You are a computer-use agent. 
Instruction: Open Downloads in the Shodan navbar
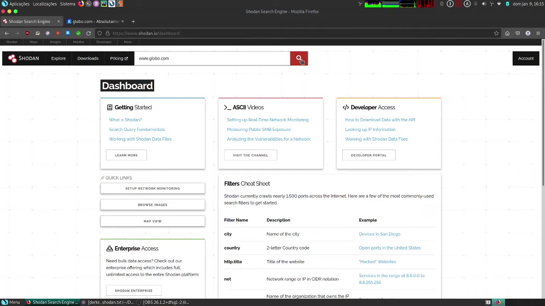tap(88, 58)
